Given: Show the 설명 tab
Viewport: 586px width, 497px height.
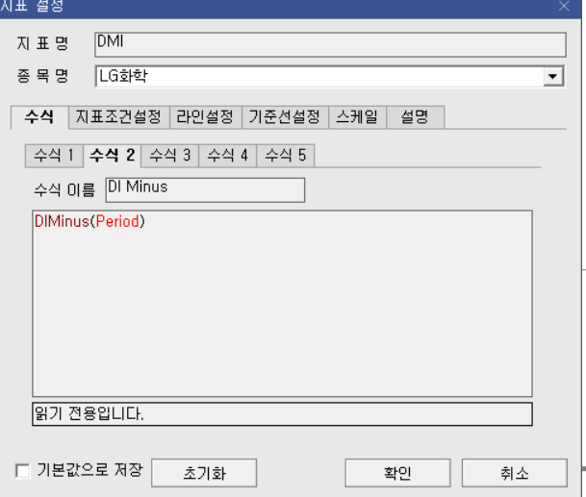Looking at the screenshot, I should pos(416,117).
